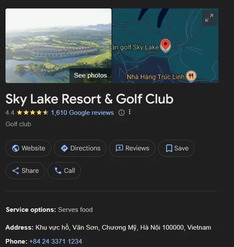
Task: Click the Nhà Hàng Trúc Linh map label
Action: click(156, 77)
